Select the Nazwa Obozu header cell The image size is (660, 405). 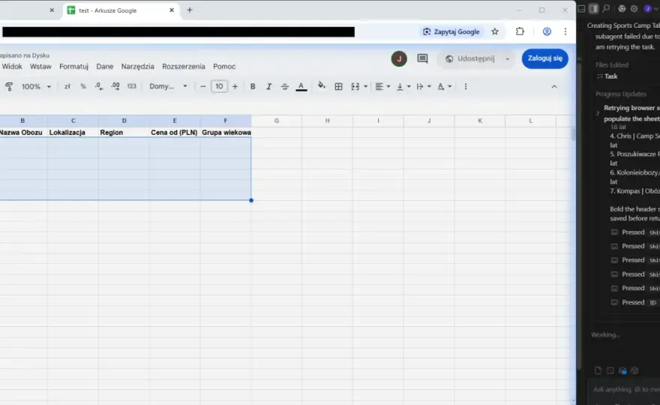coord(23,132)
